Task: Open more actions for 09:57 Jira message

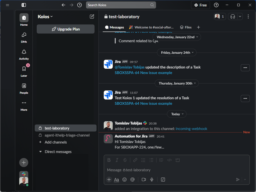Action: click(x=245, y=68)
